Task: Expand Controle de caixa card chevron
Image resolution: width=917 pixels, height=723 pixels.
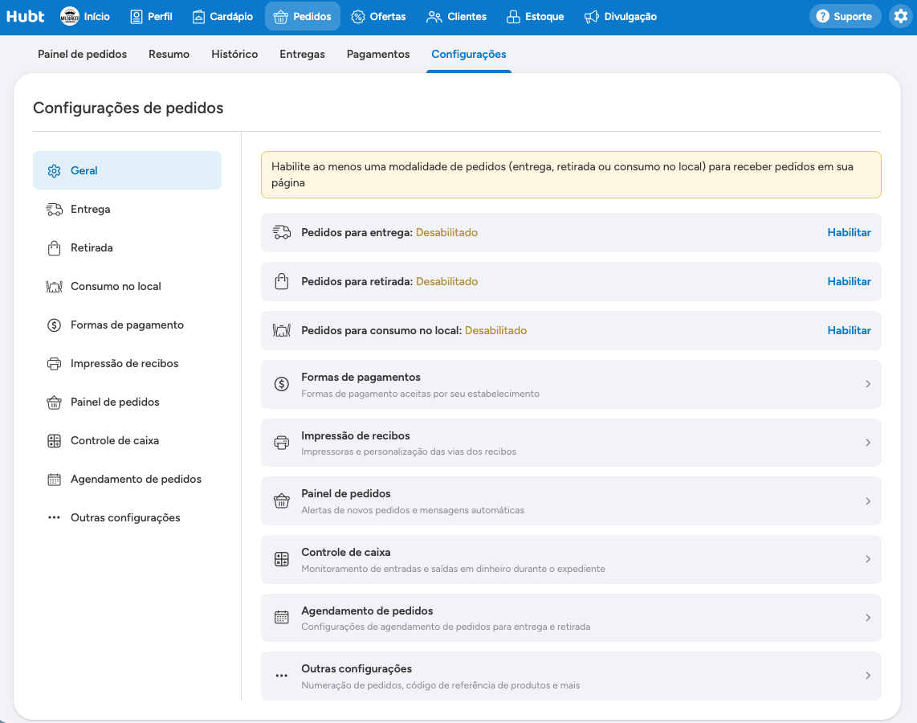Action: tap(868, 559)
